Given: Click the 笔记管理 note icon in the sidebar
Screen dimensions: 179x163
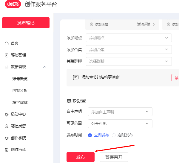Looking at the screenshot, I should [x=7, y=55].
